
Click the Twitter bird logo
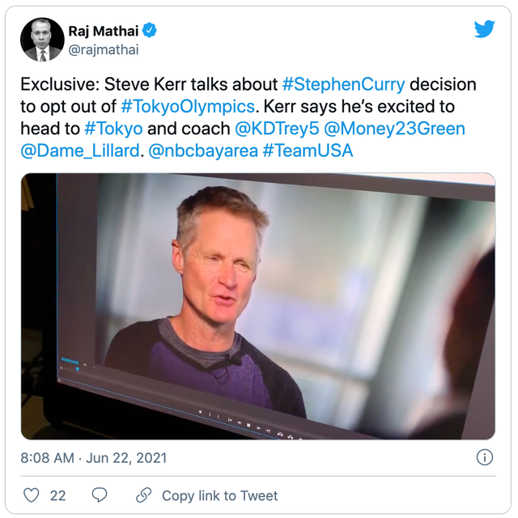[x=484, y=30]
